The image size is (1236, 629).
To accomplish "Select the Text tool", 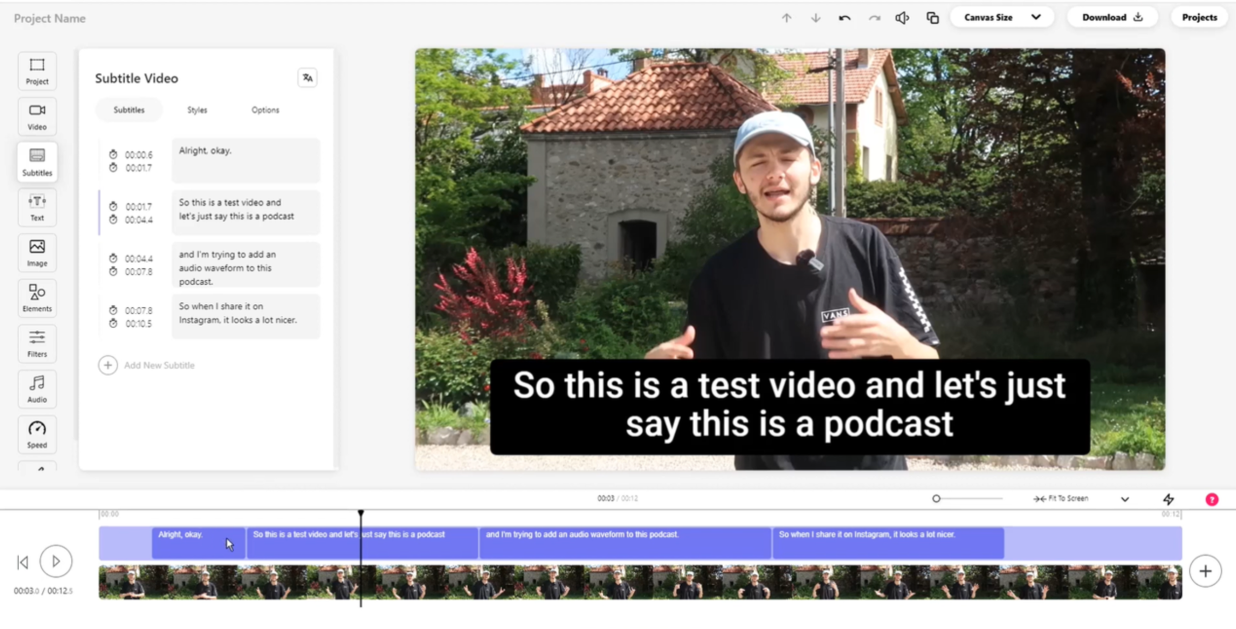I will pos(36,207).
